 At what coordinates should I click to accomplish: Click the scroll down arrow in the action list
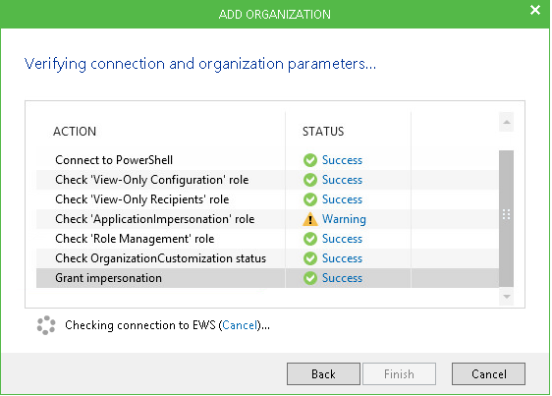point(506,297)
